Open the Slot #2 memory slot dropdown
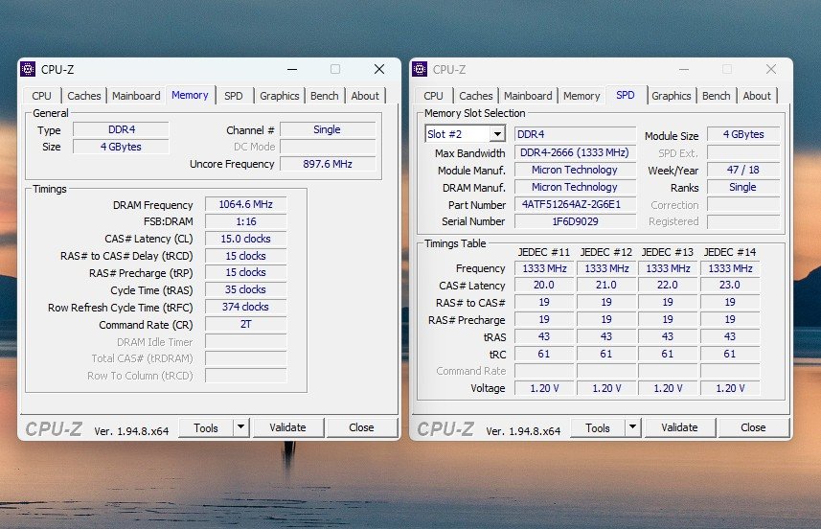Screen dimensions: 821x529 497,135
